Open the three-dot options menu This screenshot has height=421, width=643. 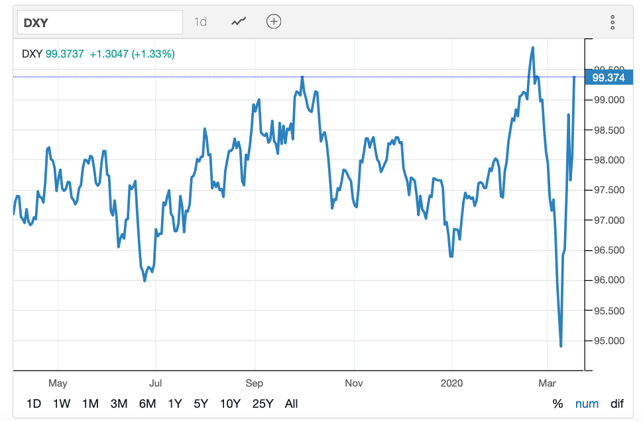tap(613, 23)
